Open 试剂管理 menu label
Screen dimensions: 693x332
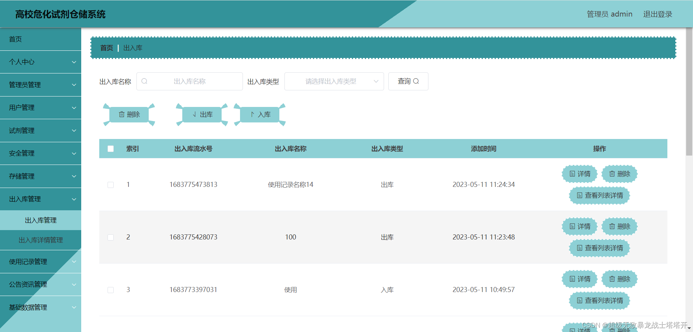tap(22, 131)
